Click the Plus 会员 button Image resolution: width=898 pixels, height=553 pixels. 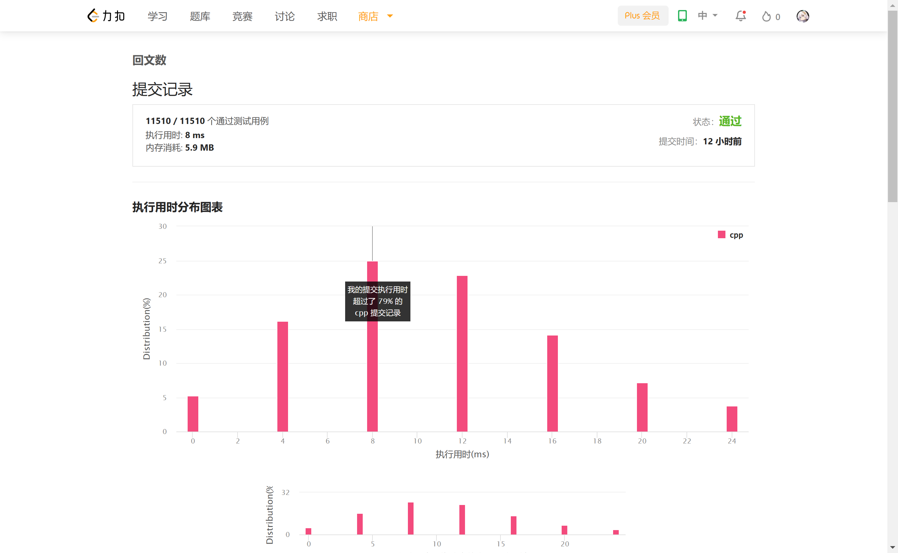point(642,16)
